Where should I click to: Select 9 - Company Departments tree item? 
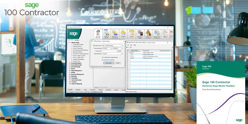click(x=77, y=60)
